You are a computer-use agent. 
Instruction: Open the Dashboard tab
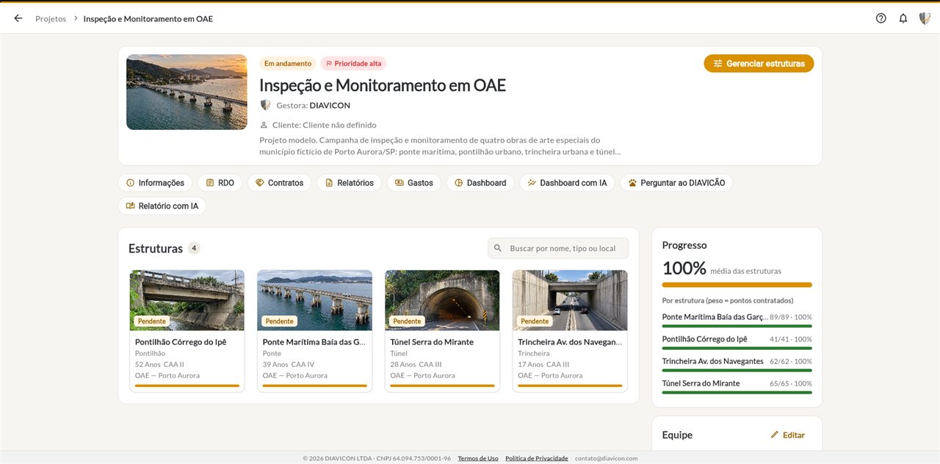(480, 183)
